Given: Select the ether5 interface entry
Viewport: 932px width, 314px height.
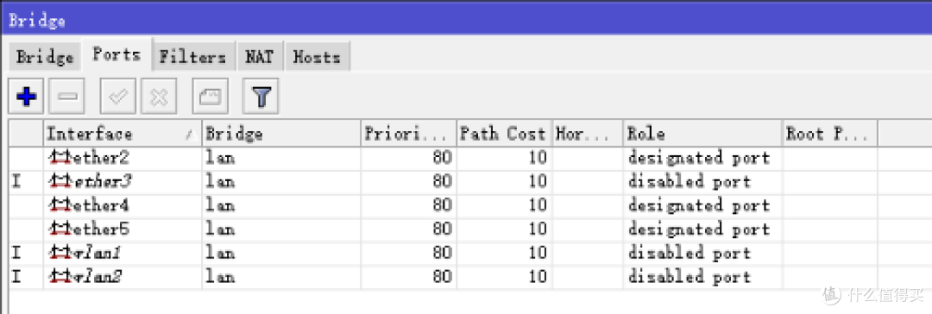Looking at the screenshot, I should [x=443, y=229].
